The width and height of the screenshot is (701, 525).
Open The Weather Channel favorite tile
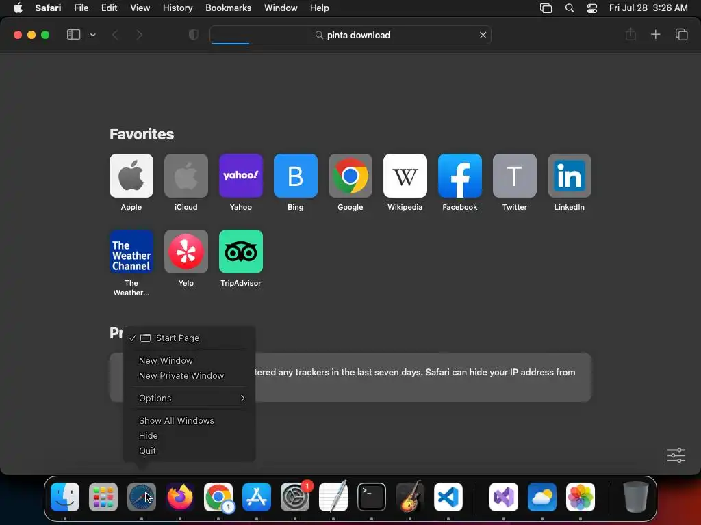tap(131, 252)
